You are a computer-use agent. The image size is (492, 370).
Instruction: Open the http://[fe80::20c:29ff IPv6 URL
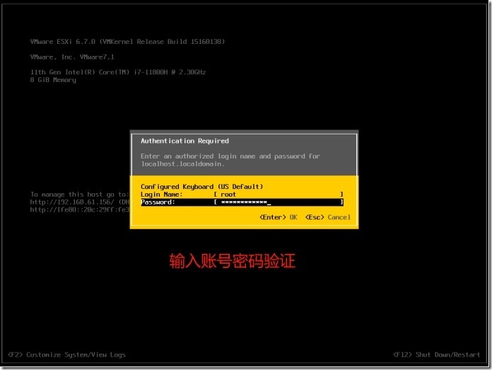click(80, 210)
